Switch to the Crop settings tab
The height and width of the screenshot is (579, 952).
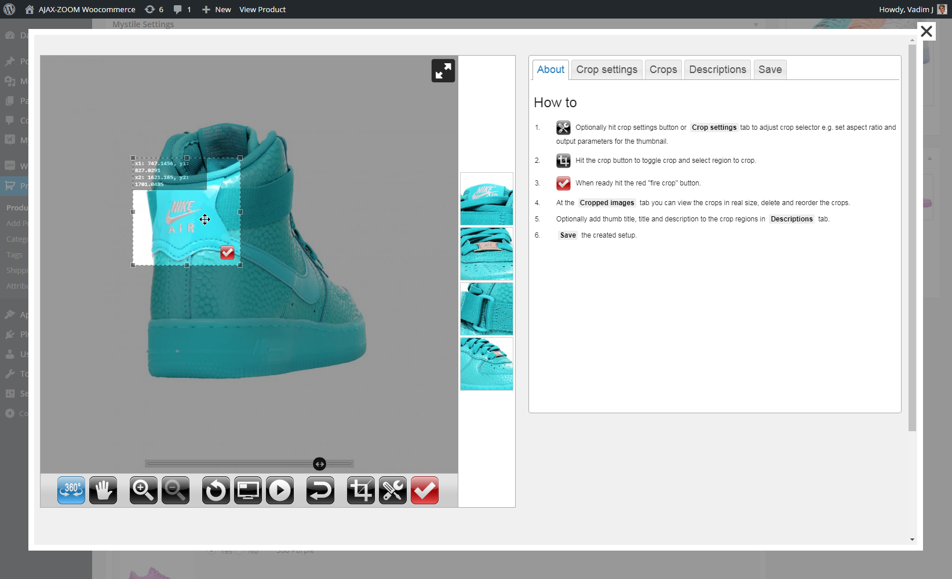click(607, 70)
